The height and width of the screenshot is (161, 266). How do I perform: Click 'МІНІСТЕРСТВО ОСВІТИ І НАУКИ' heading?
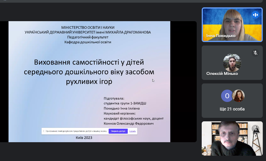pyautogui.click(x=88, y=27)
